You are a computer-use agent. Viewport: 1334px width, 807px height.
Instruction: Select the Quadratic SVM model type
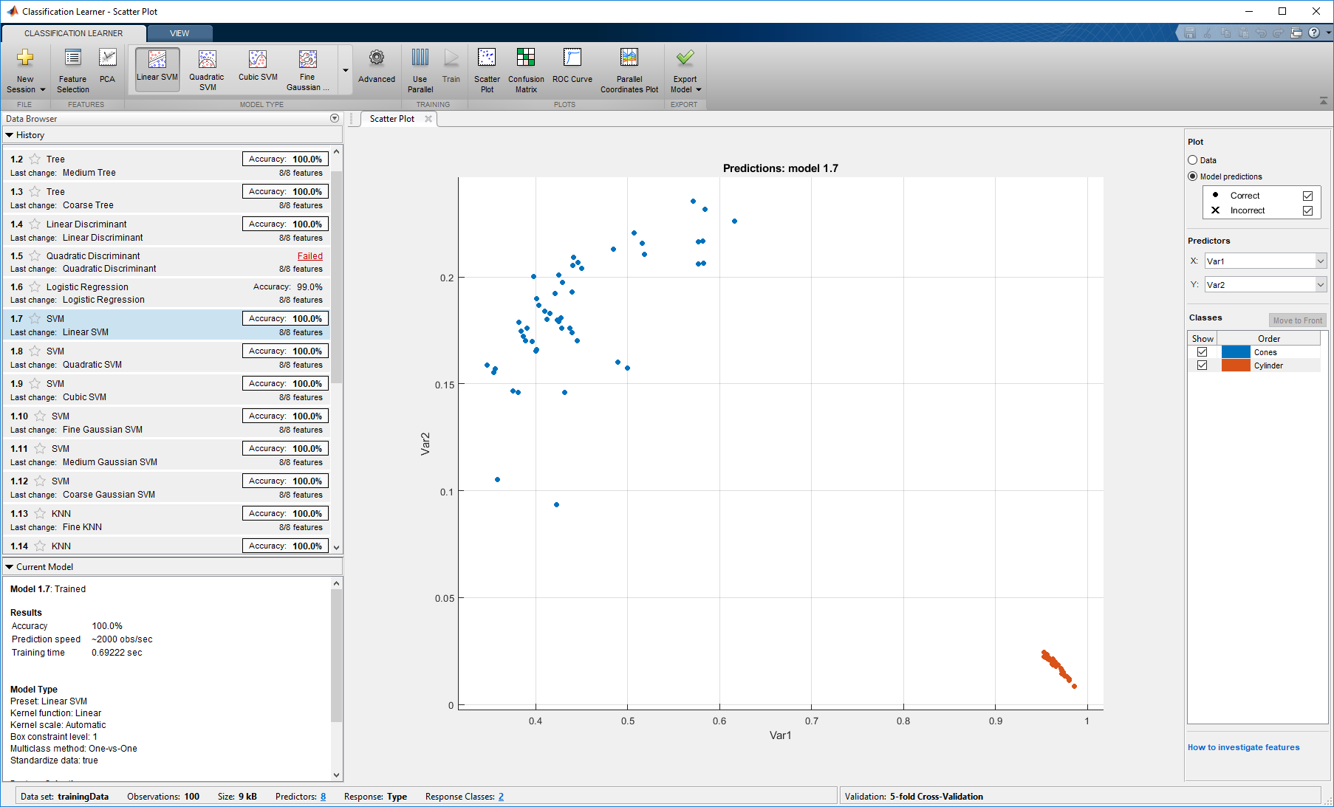point(208,69)
